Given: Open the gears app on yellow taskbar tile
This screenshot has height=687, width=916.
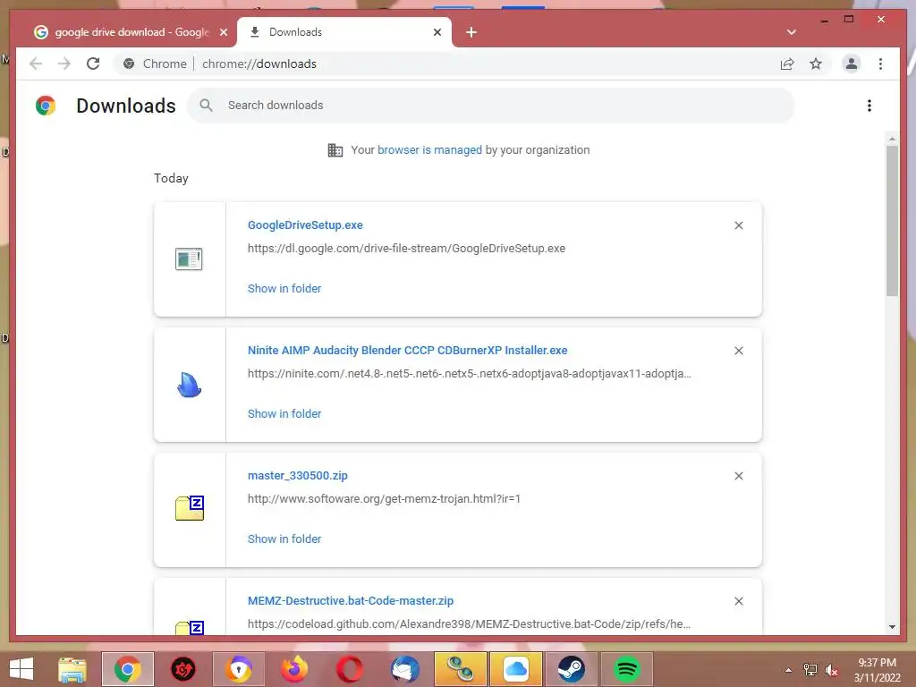Looking at the screenshot, I should 461,669.
